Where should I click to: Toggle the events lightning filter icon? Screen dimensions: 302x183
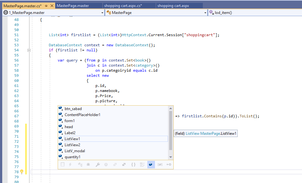pyautogui.click(x=70, y=165)
